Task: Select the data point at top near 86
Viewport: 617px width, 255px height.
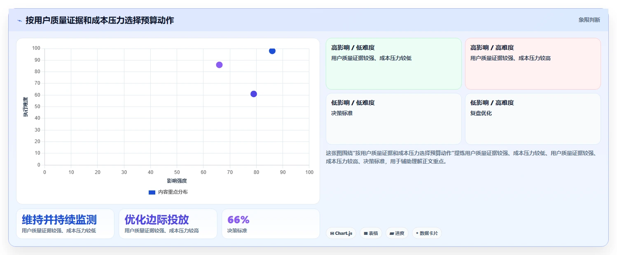Action: [x=272, y=51]
